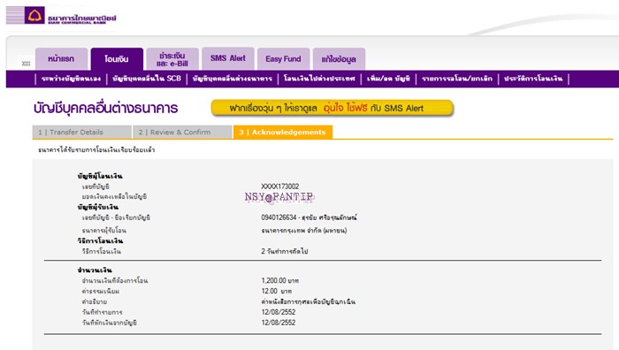Open the Easy Fund tab
The image size is (619, 350).
pyautogui.click(x=284, y=59)
